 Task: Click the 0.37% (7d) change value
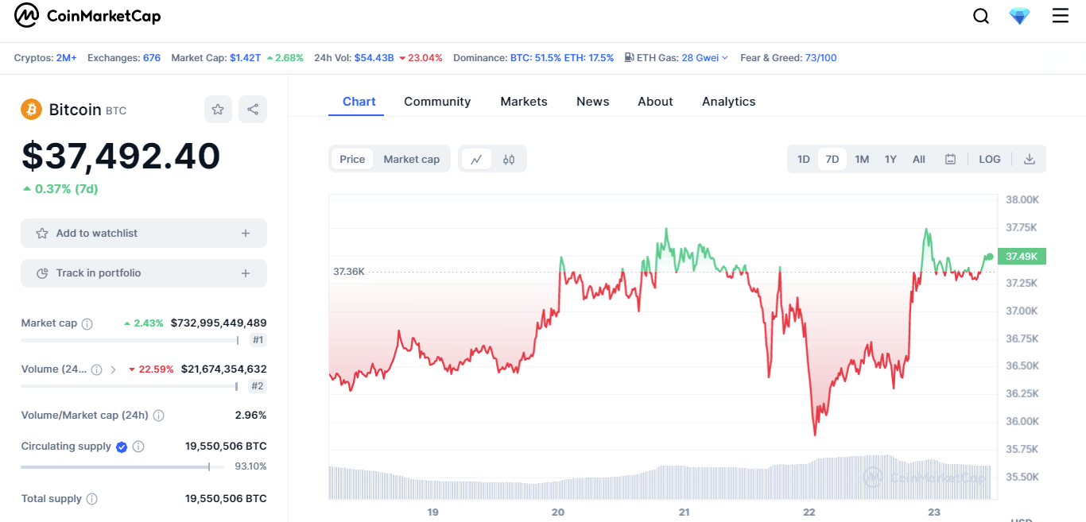66,189
